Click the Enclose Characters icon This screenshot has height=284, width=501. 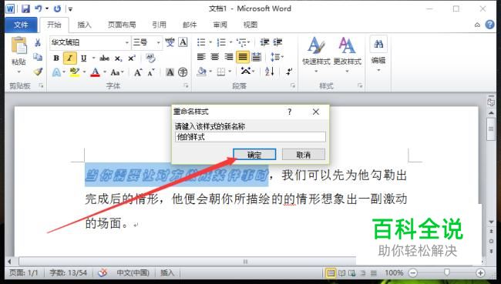(x=183, y=72)
